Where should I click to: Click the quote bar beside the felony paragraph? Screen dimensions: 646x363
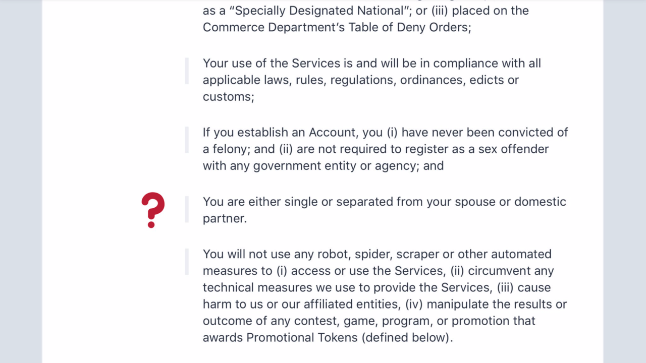point(187,140)
